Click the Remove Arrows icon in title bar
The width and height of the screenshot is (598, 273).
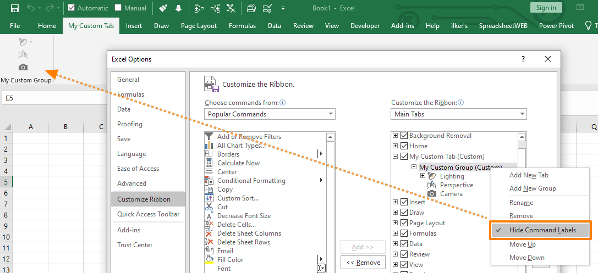tap(231, 8)
